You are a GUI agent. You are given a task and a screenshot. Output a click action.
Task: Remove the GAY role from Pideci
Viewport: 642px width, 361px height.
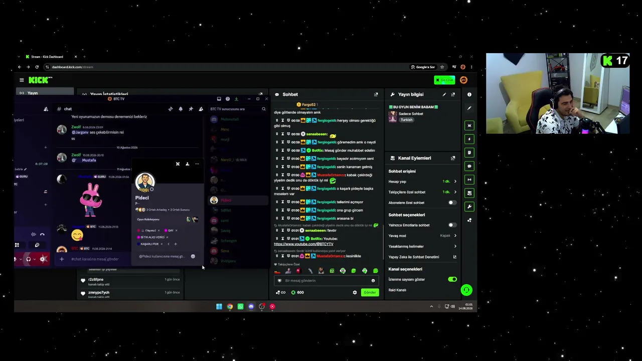pos(176,231)
